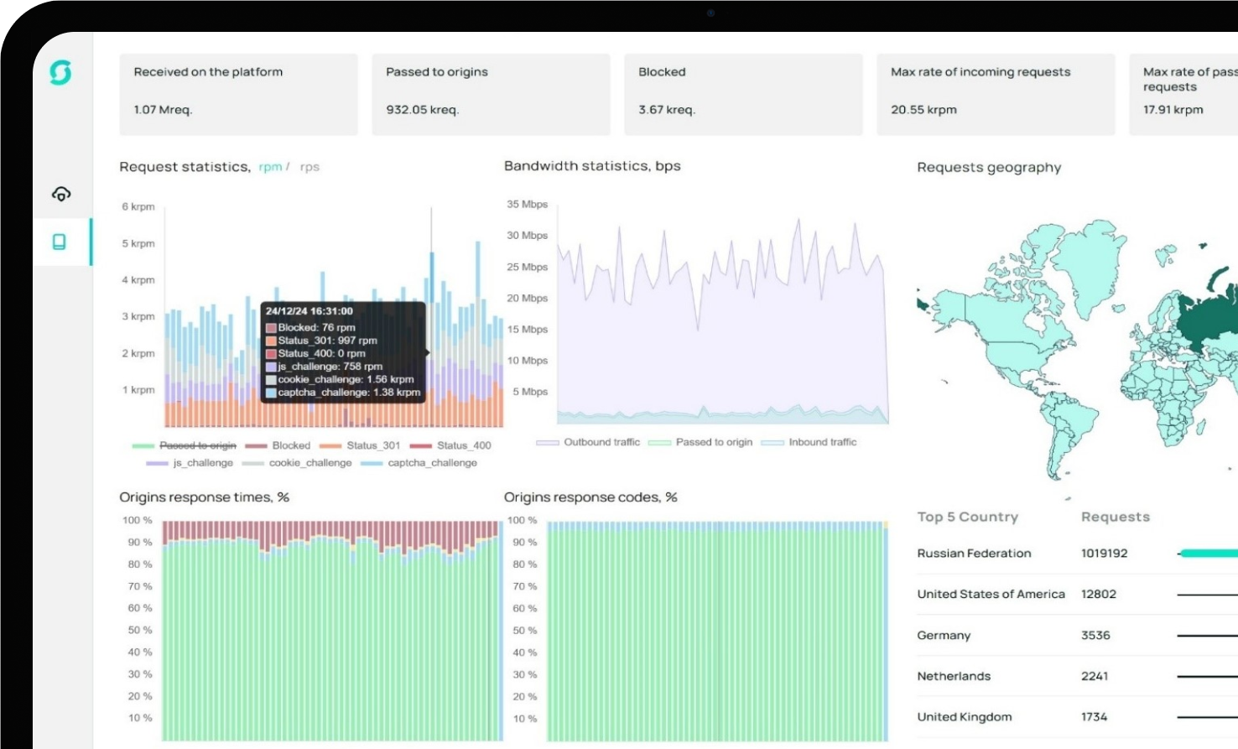Click 1.07 Mreq. received value
This screenshot has height=749, width=1238.
click(163, 110)
